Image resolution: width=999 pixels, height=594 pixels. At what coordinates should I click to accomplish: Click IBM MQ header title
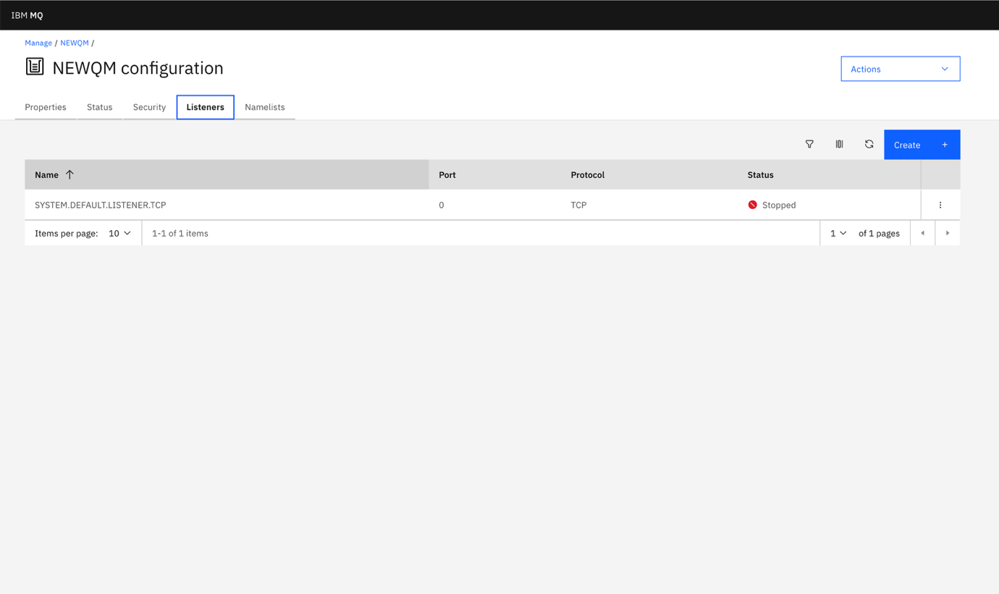27,15
